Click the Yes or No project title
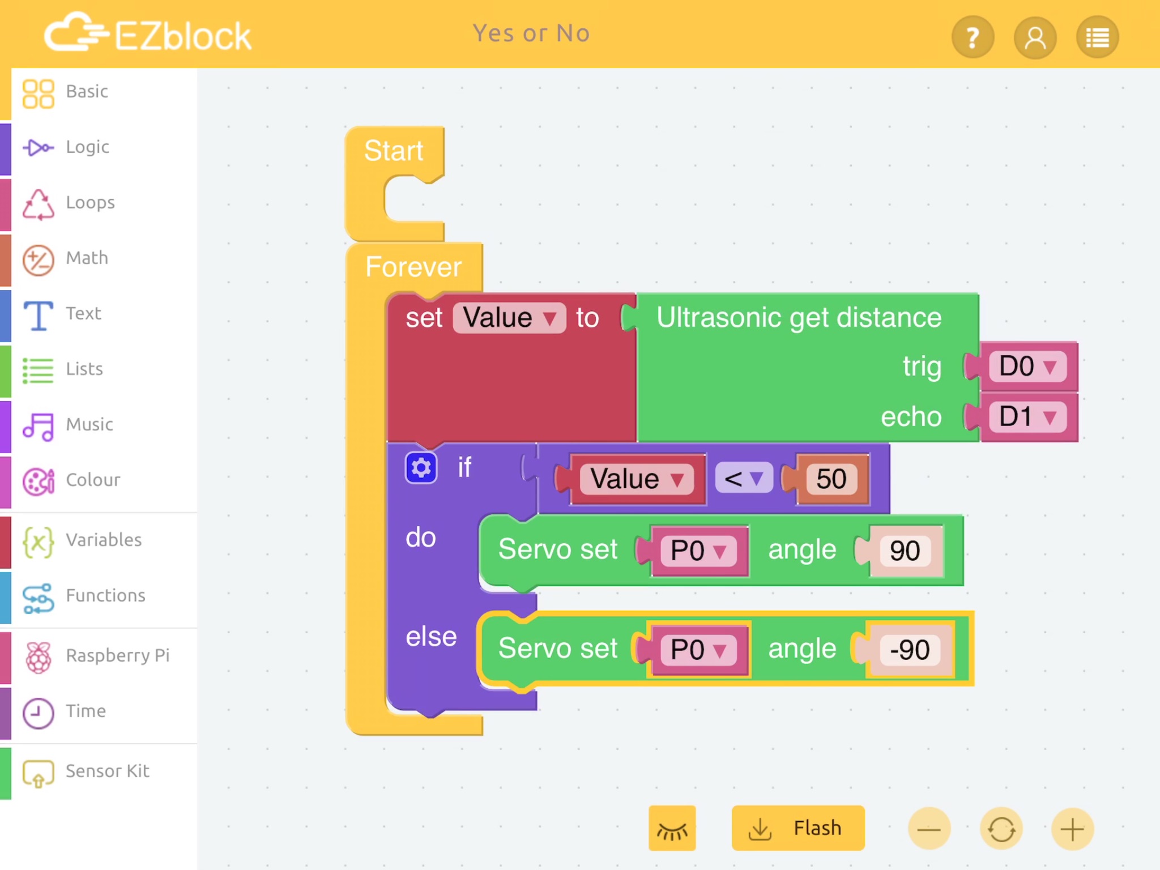Screen dimensions: 1160x870 [x=531, y=34]
